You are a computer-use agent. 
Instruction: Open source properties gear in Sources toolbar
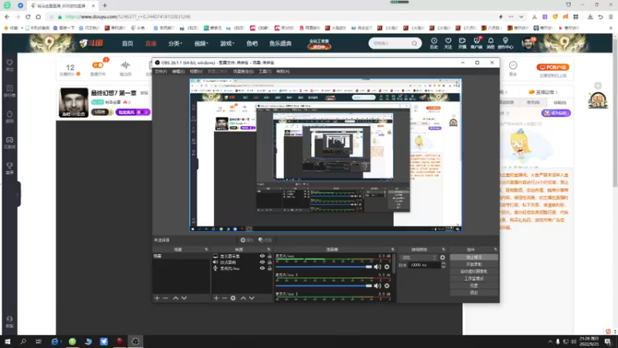pyautogui.click(x=233, y=299)
